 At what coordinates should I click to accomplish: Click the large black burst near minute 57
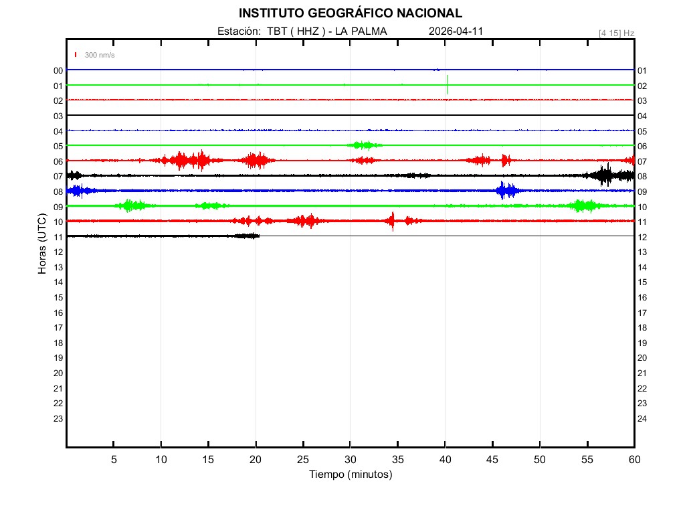[x=605, y=175]
